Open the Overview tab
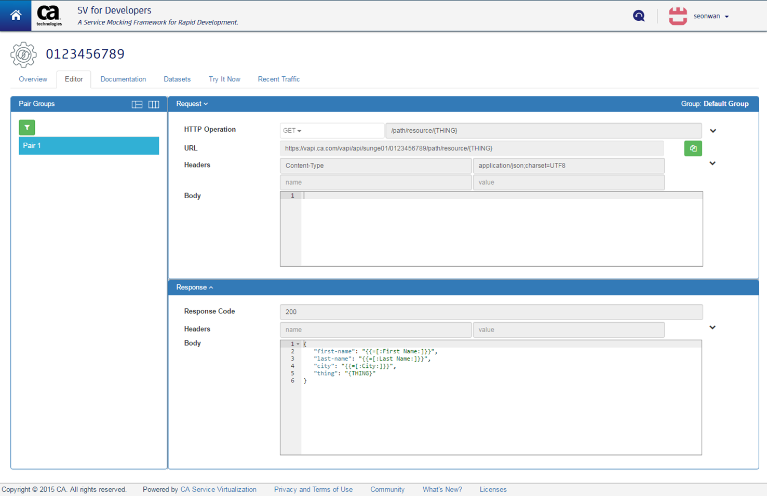The width and height of the screenshot is (767, 496). pyautogui.click(x=33, y=79)
